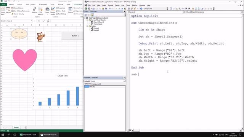Collapse the VBAProject (Shapes.xlsm) node
This screenshot has height=137, width=244.
[x=85, y=18]
